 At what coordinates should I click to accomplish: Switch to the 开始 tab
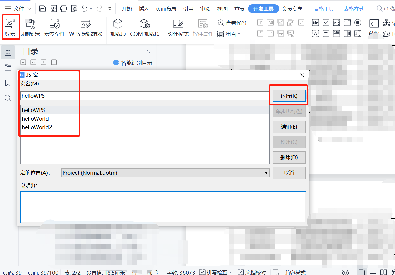[x=127, y=9]
